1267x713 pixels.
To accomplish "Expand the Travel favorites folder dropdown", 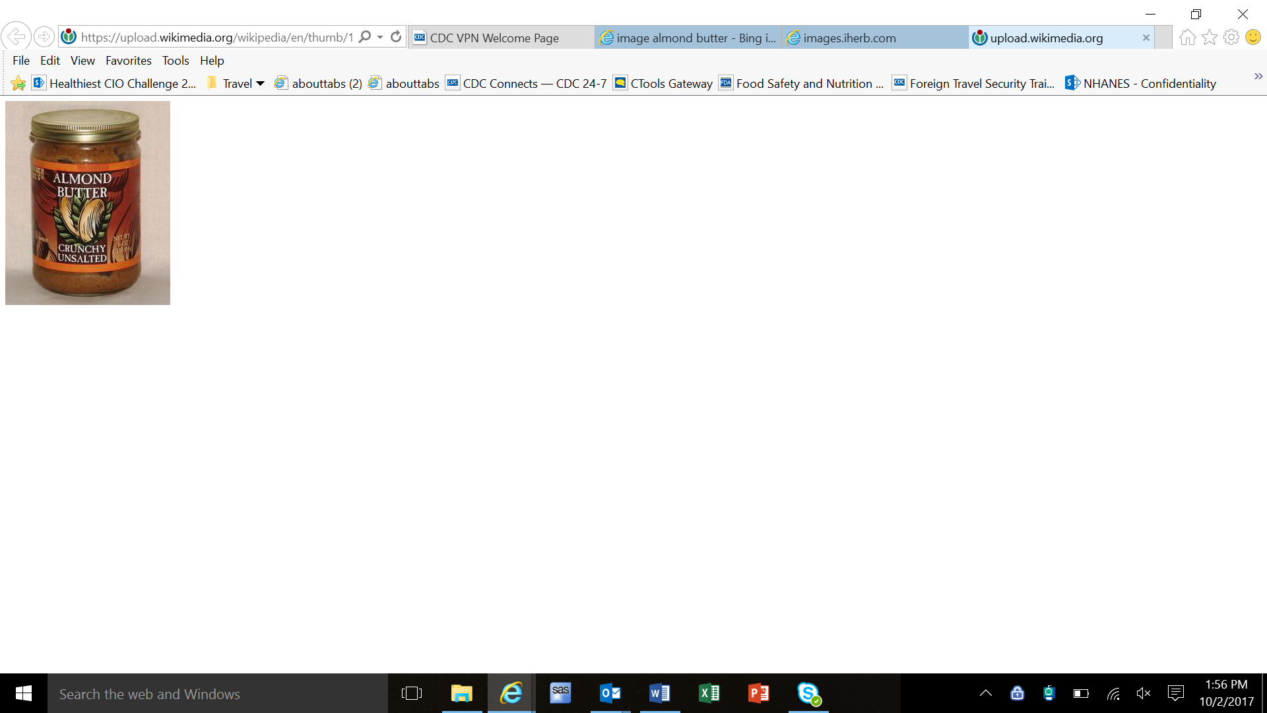I will 260,83.
